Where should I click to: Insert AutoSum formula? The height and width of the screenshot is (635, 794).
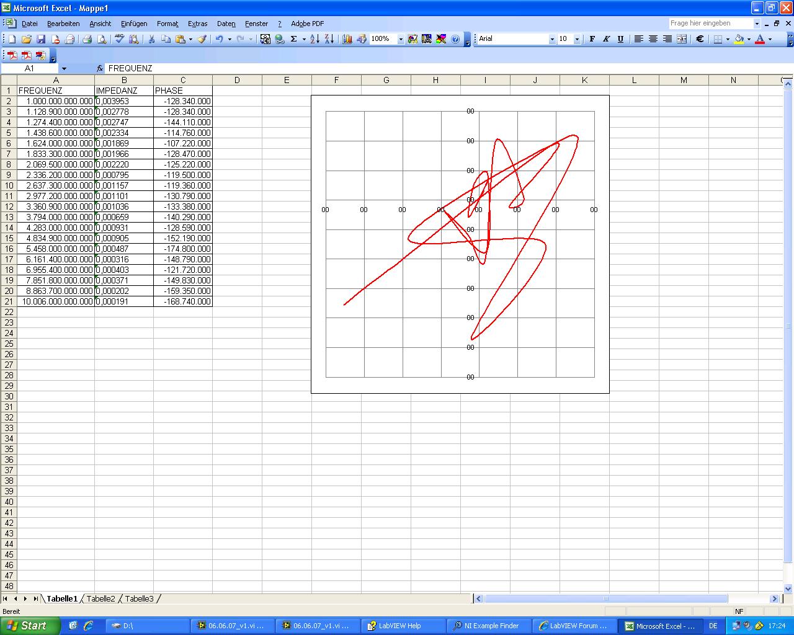294,39
